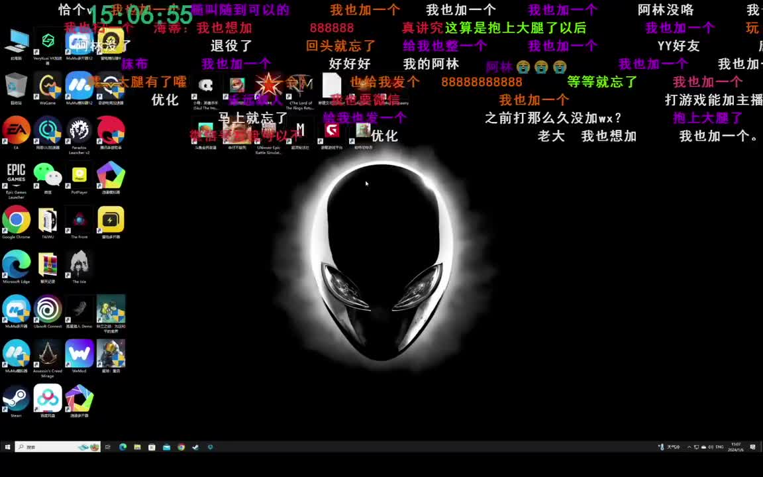This screenshot has height=477, width=763.
Task: Launch The Isle game shortcut
Action: click(x=79, y=267)
